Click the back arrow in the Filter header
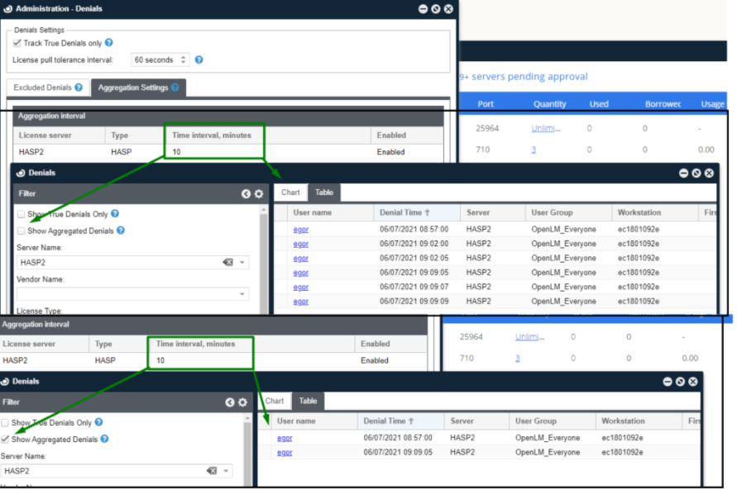This screenshot has height=490, width=737. click(245, 193)
